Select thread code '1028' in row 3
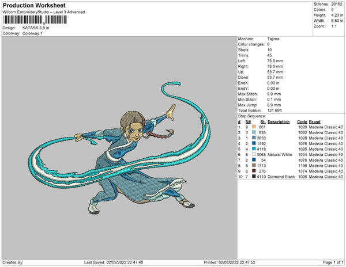This screenshot has width=346, height=267. click(303, 138)
